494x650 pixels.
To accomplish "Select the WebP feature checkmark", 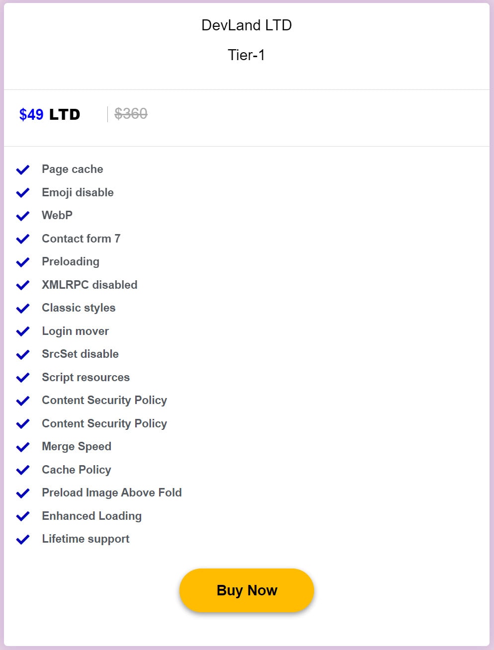I will pyautogui.click(x=23, y=216).
